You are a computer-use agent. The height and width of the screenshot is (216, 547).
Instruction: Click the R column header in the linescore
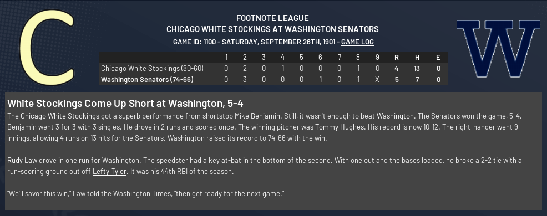coord(396,58)
